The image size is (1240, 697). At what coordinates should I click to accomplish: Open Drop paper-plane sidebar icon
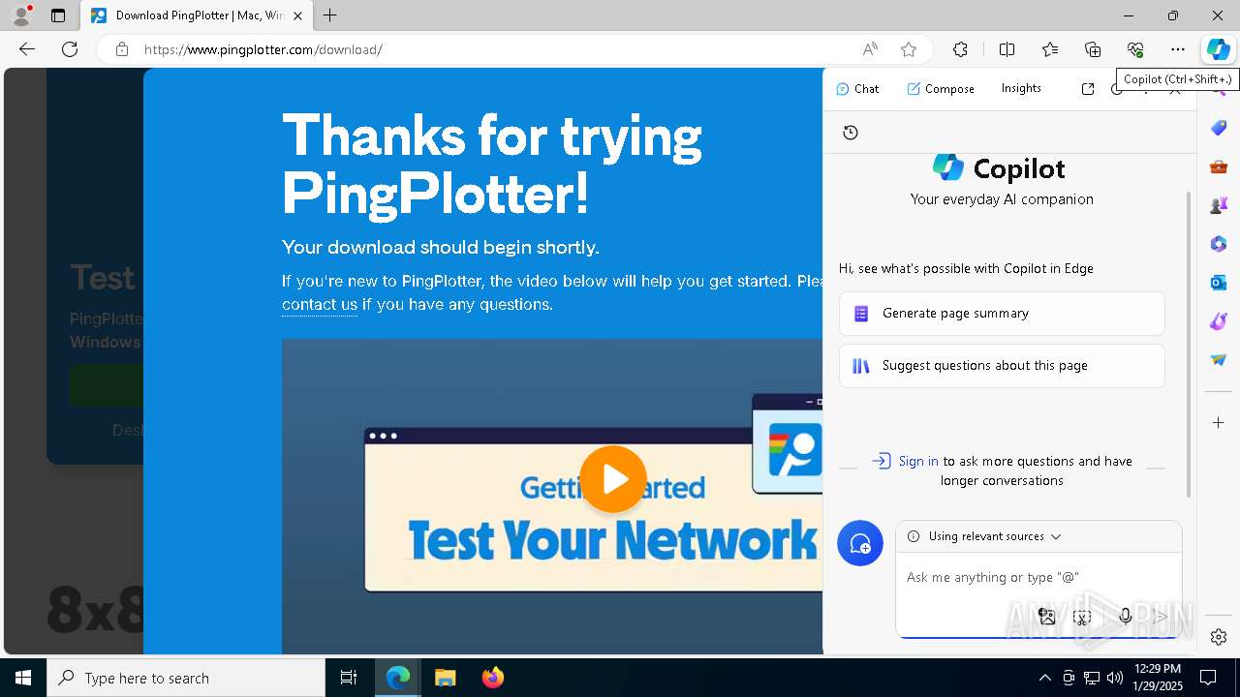click(x=1219, y=360)
